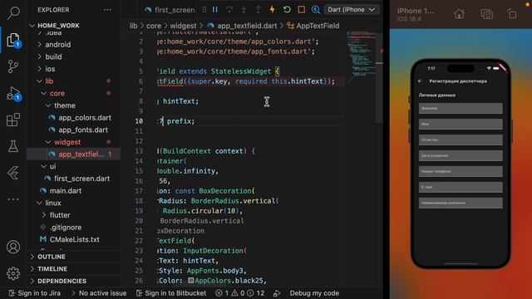Open Problems via errors and warnings count
Screen dimensions: 532x299
pos(240,293)
